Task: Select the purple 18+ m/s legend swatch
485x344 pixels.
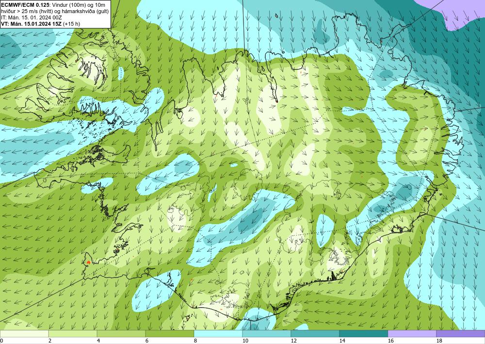Action: [x=461, y=333]
